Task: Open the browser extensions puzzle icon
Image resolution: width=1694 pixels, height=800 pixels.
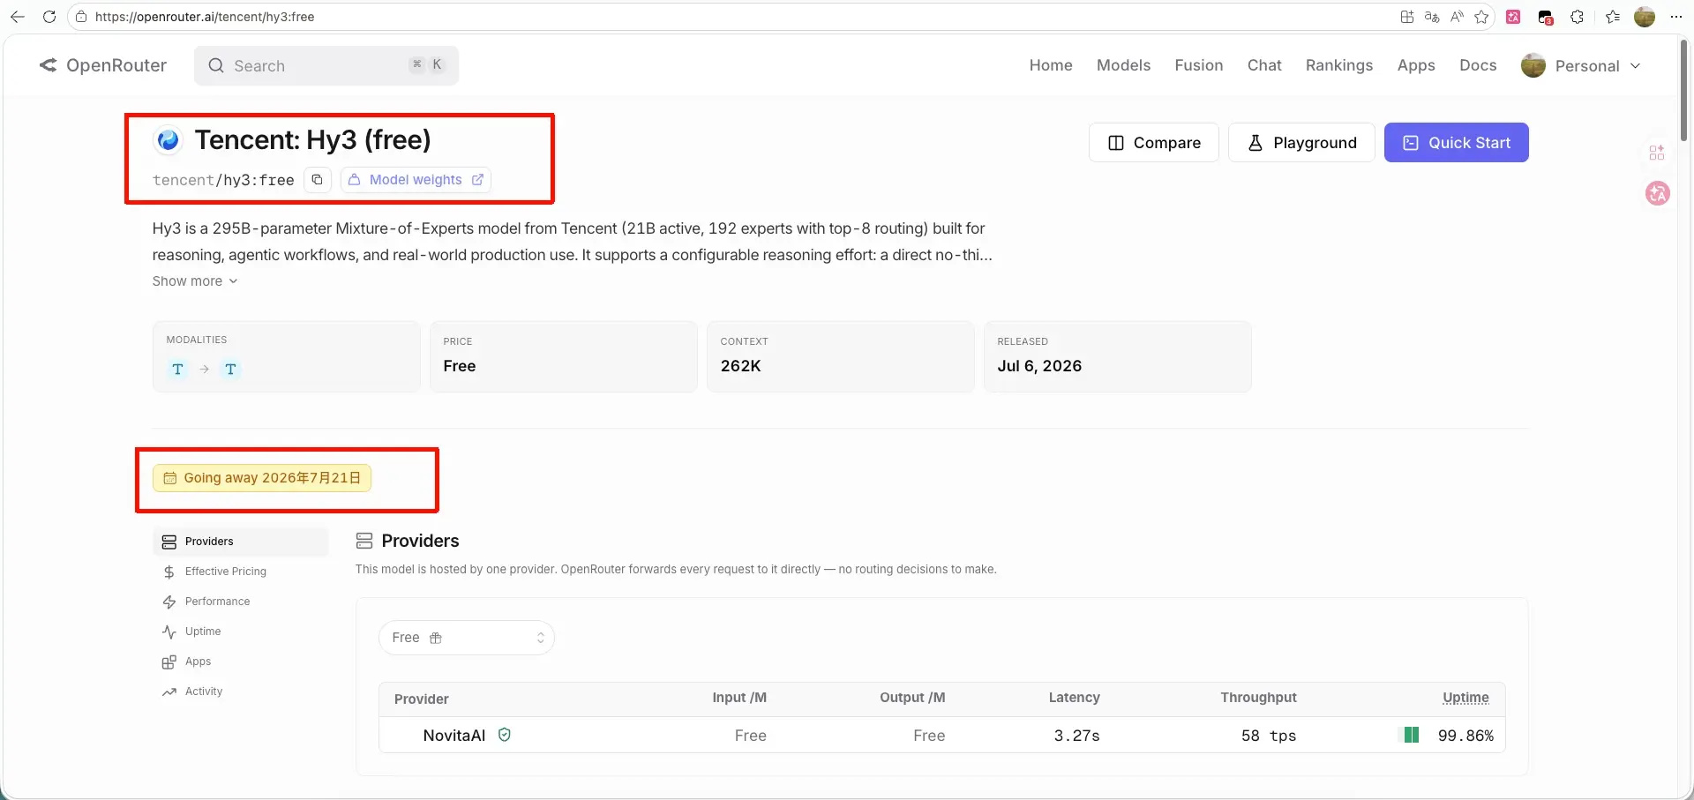Action: tap(1578, 17)
